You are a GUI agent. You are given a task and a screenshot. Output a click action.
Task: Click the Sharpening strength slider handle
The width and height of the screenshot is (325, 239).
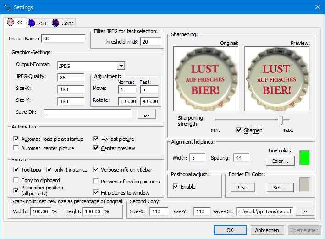pyautogui.click(x=284, y=119)
